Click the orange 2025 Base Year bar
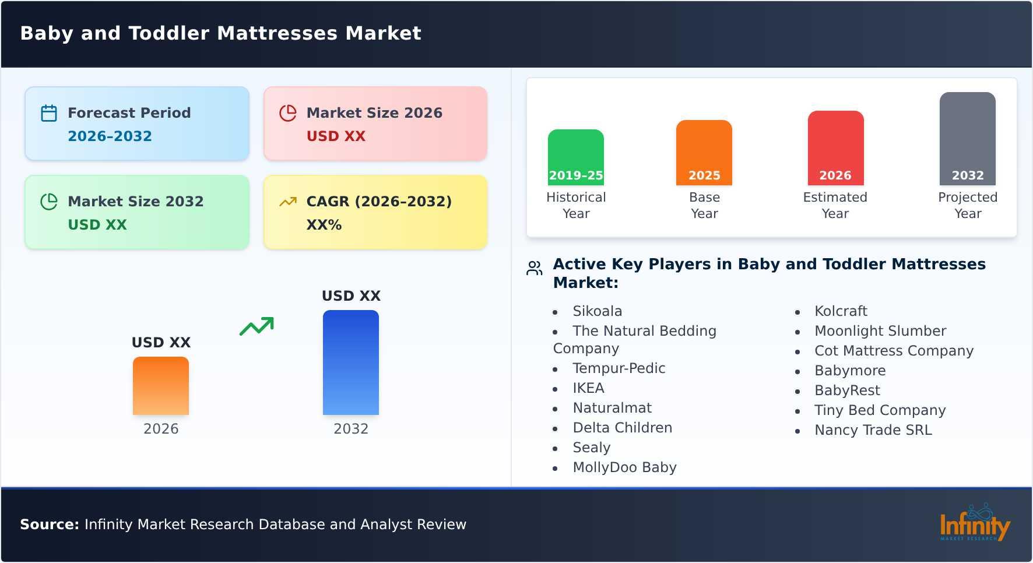The image size is (1033, 563). [704, 153]
